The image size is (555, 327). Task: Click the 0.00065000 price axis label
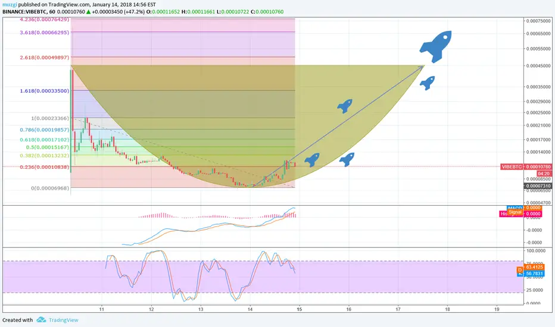pos(538,34)
